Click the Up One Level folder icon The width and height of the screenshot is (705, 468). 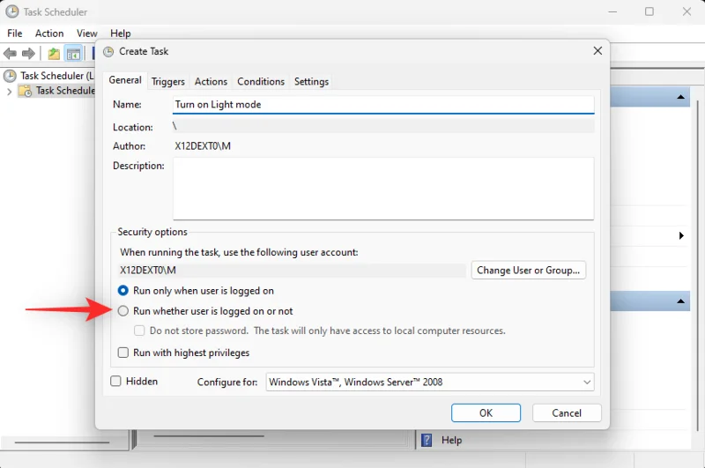click(x=54, y=54)
